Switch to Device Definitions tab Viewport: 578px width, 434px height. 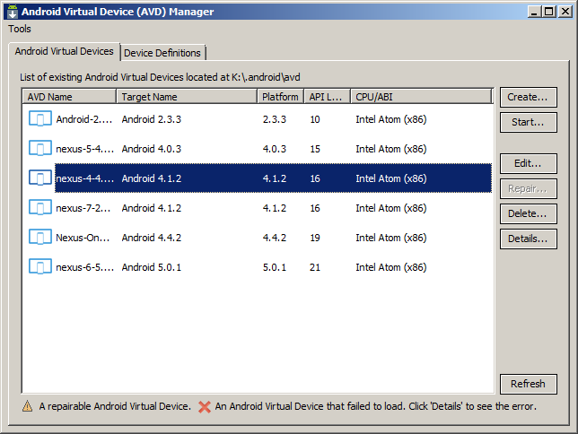click(162, 53)
